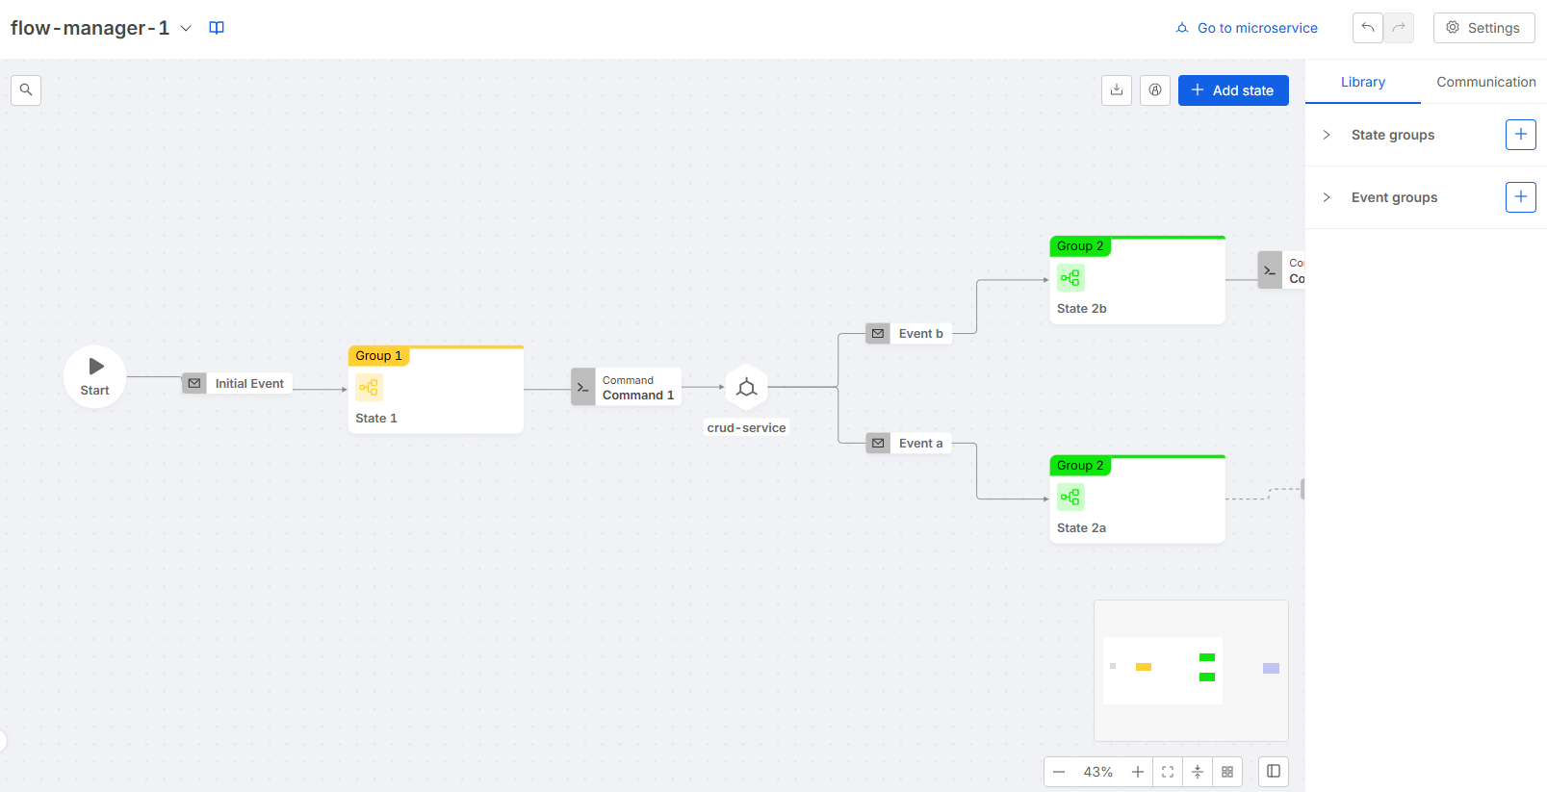Click the canvas search magnifier icon
Screen dimensions: 1547x792
coord(26,90)
